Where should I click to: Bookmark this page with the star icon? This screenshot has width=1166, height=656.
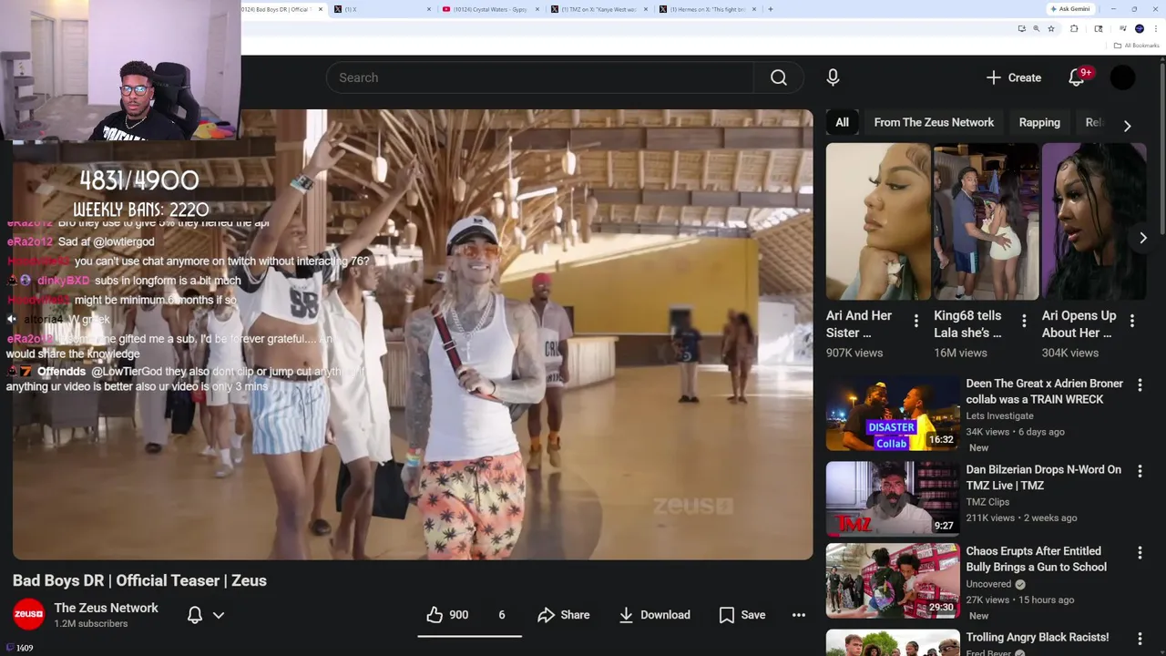[1051, 28]
